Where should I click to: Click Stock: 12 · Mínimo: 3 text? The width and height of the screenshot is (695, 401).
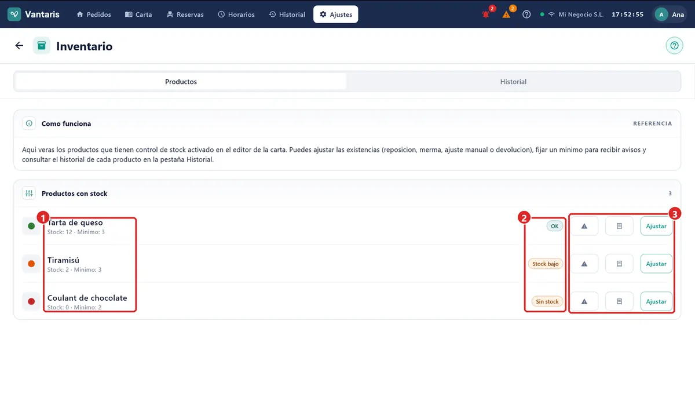pos(76,232)
